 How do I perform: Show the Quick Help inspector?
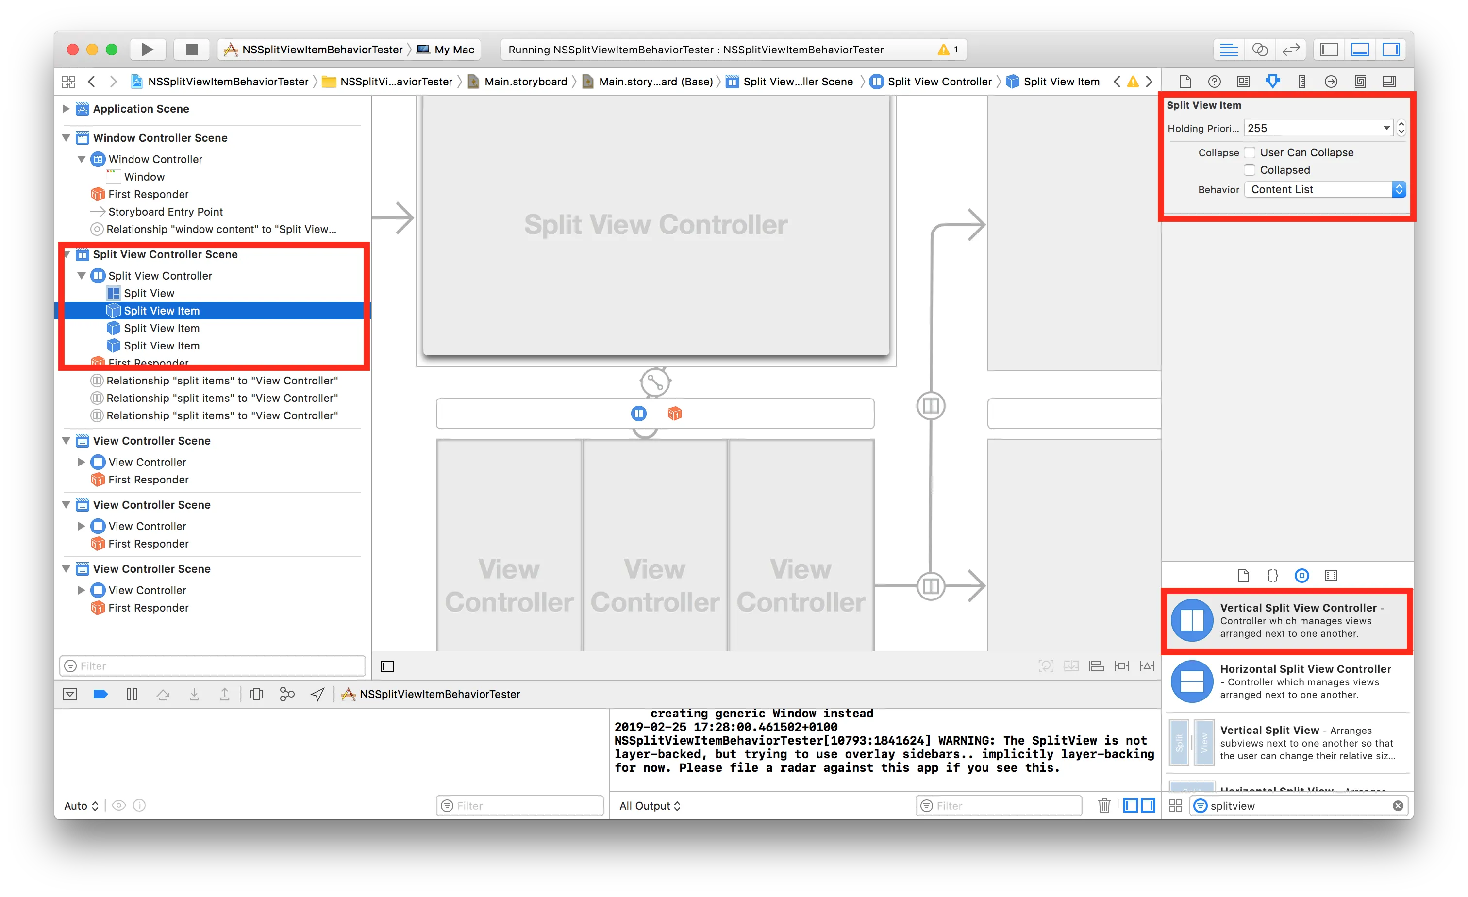click(1214, 82)
